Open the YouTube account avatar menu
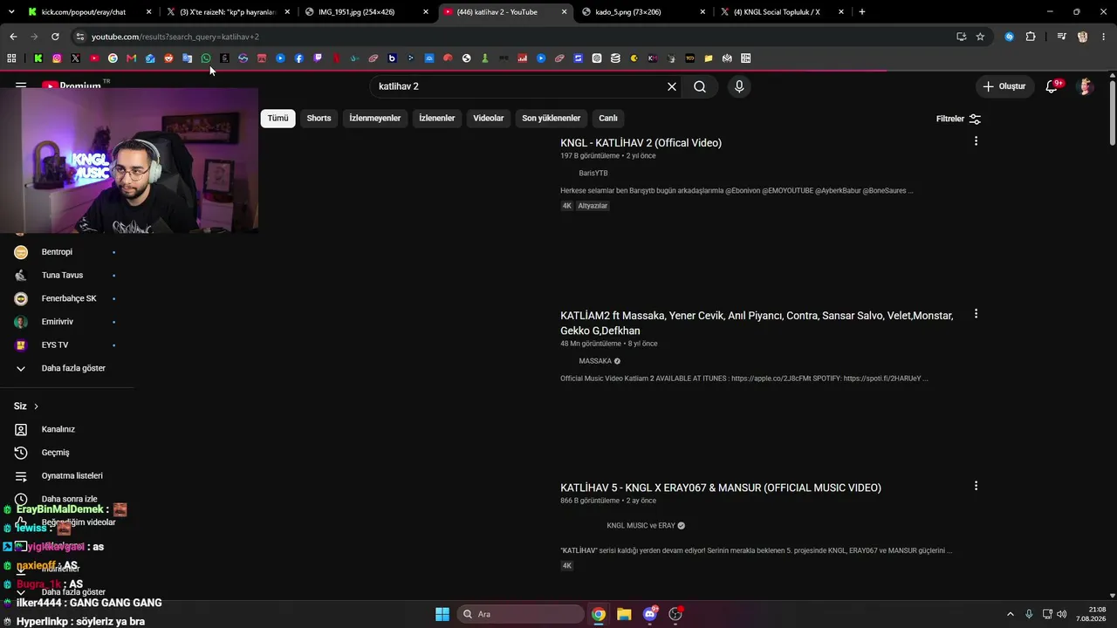Screen dimensions: 1117x628 [1086, 86]
